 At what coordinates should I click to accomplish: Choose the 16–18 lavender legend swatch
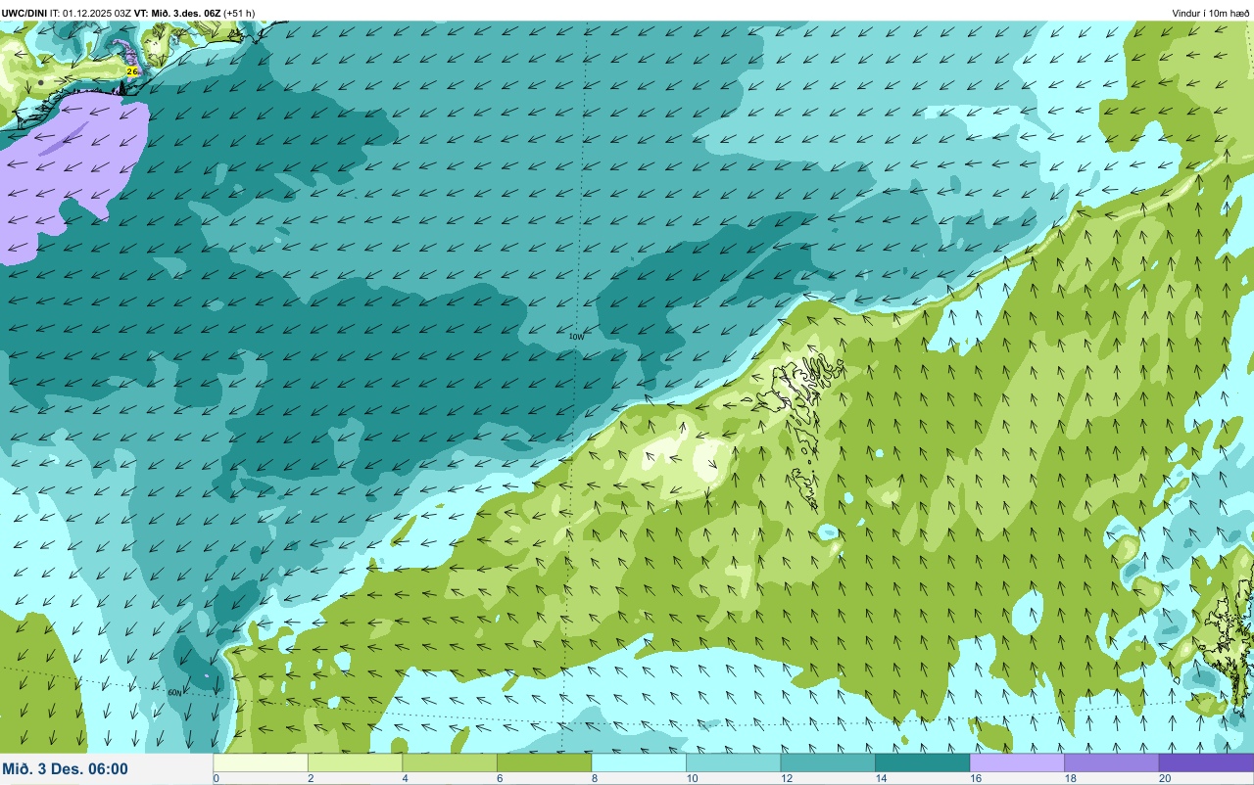pos(1017,762)
